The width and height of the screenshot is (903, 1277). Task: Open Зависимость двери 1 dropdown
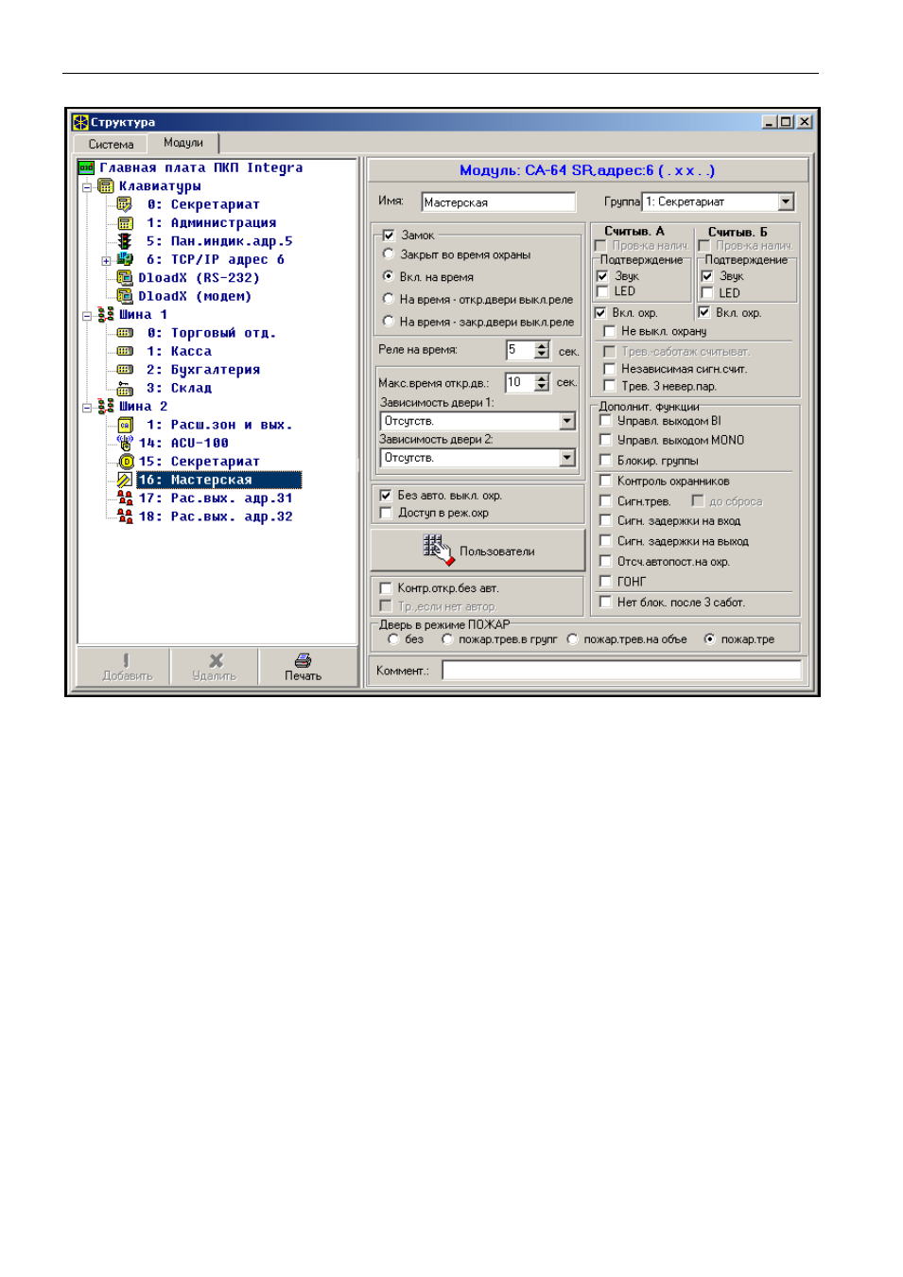567,421
